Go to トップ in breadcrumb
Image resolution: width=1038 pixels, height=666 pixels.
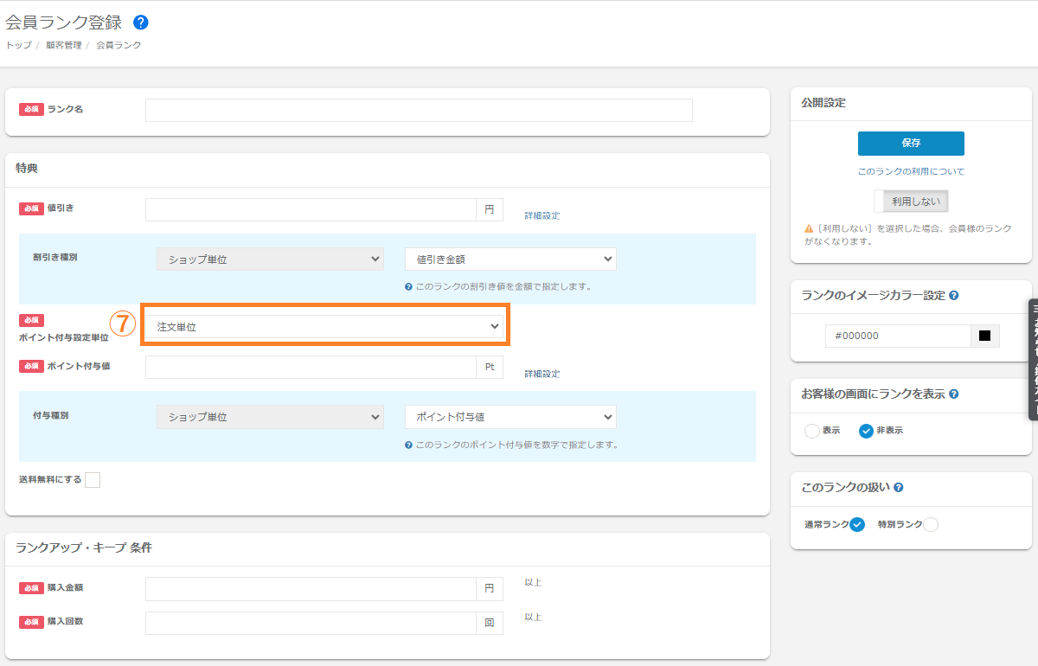pyautogui.click(x=18, y=45)
